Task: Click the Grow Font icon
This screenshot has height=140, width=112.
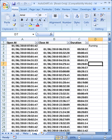Action: click(40, 20)
